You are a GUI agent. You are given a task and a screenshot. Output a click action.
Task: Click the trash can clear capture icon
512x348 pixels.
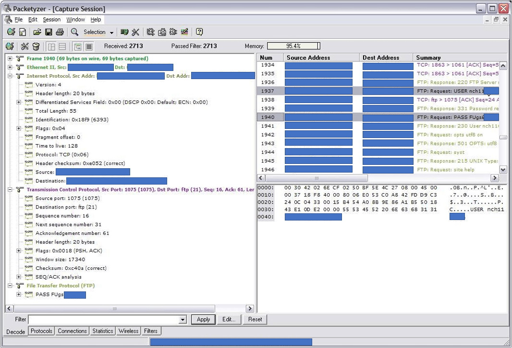click(36, 46)
